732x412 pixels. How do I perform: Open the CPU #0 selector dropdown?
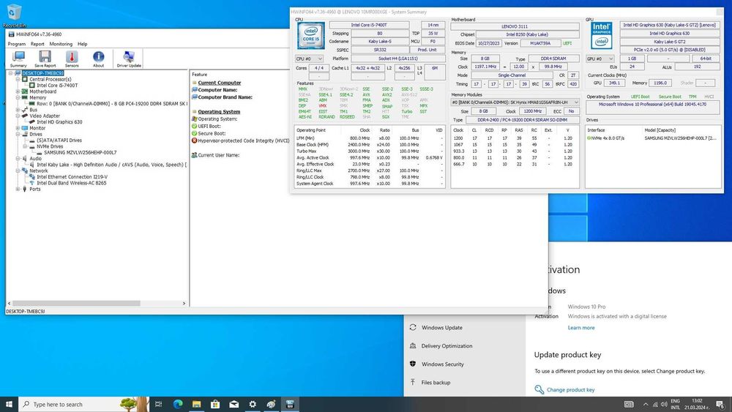tap(309, 59)
